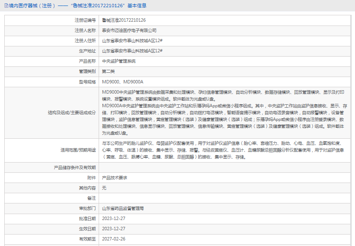Select product name 中央监护管理系统
355x246 pixels.
[x=119, y=61]
